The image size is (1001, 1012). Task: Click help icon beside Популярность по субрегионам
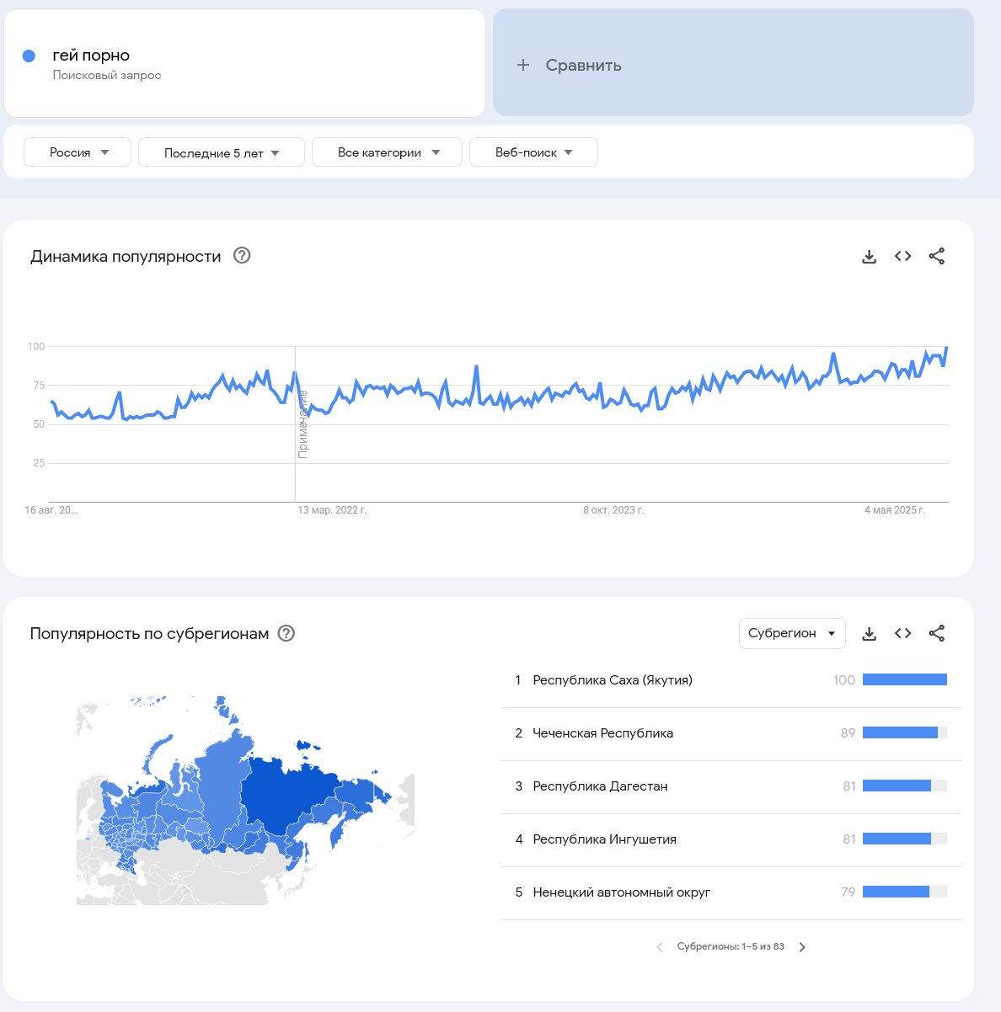(x=286, y=633)
